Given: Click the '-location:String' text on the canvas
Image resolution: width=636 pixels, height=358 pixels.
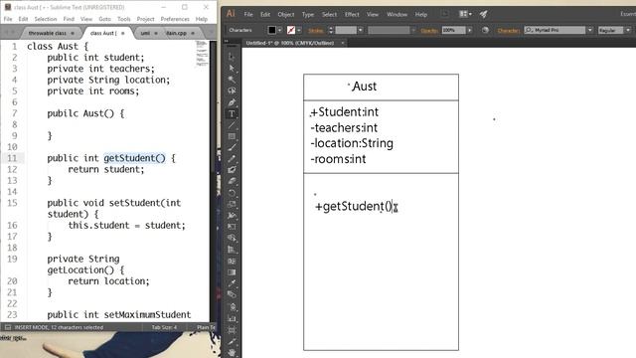Looking at the screenshot, I should click(x=352, y=143).
